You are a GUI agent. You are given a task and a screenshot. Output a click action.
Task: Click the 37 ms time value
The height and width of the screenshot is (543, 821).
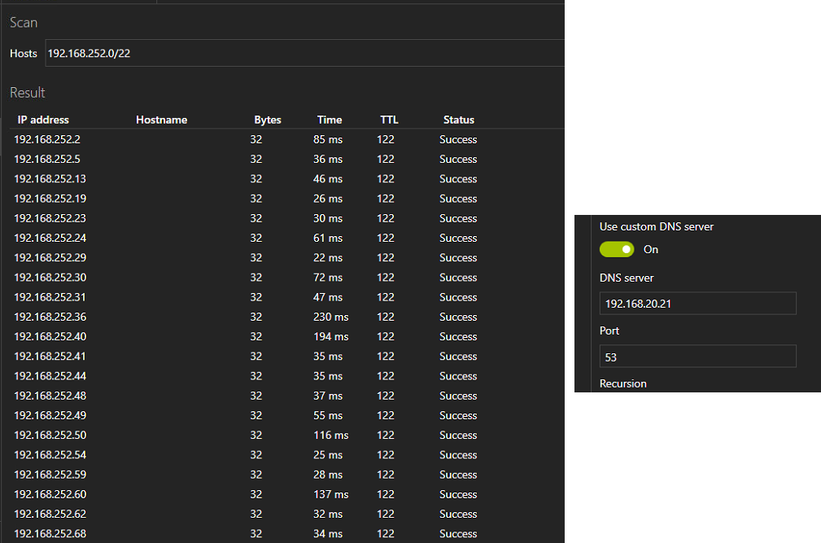328,396
